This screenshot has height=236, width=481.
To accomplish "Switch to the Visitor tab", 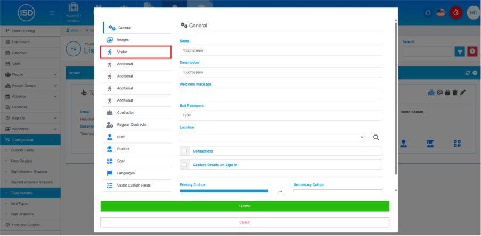I will coord(136,52).
